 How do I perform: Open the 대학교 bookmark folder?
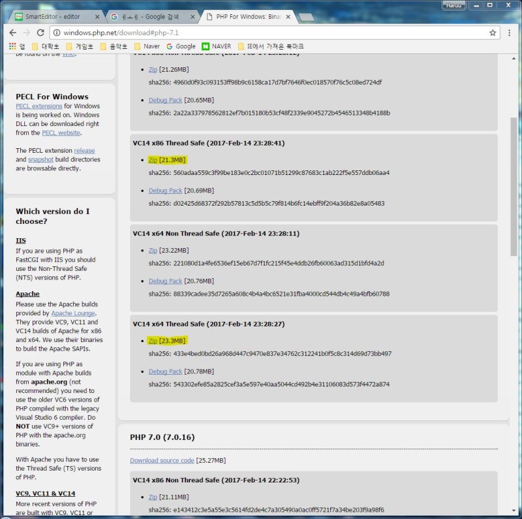click(45, 46)
